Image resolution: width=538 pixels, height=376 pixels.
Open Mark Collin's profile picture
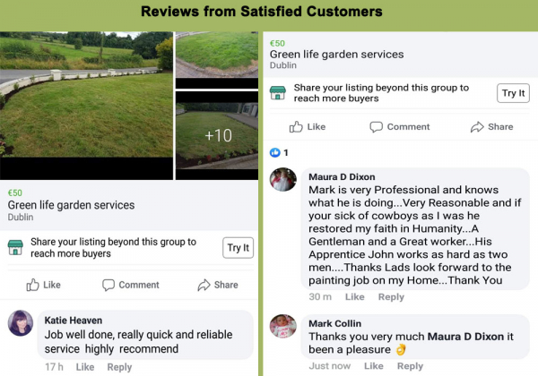tap(283, 327)
